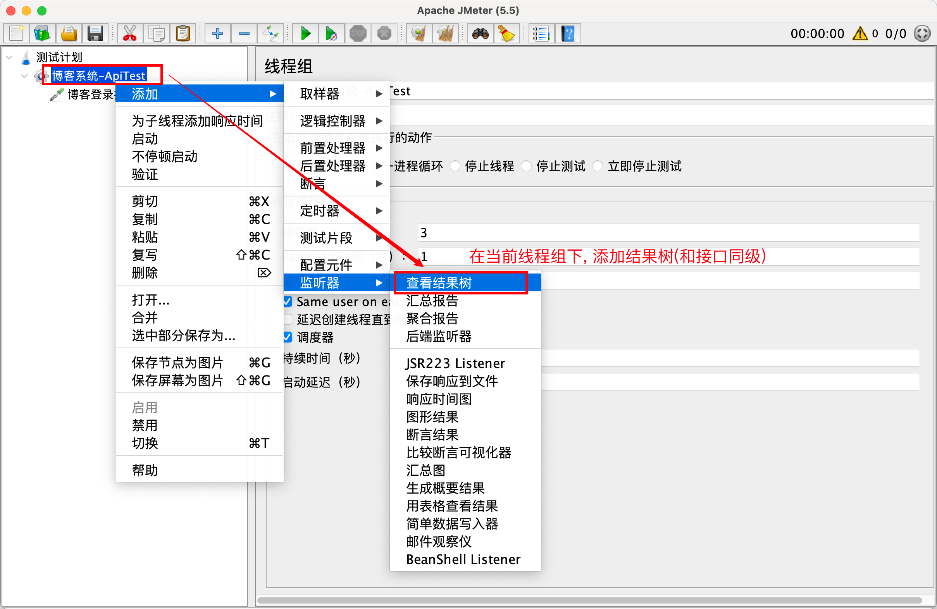Click the Paste clipboard icon
This screenshot has height=609, width=937.
tap(182, 34)
